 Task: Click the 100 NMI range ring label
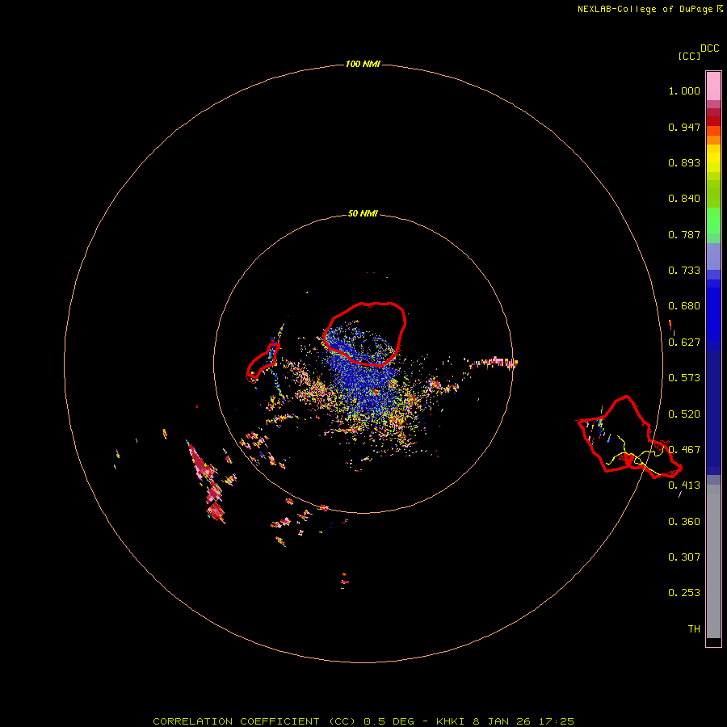363,64
